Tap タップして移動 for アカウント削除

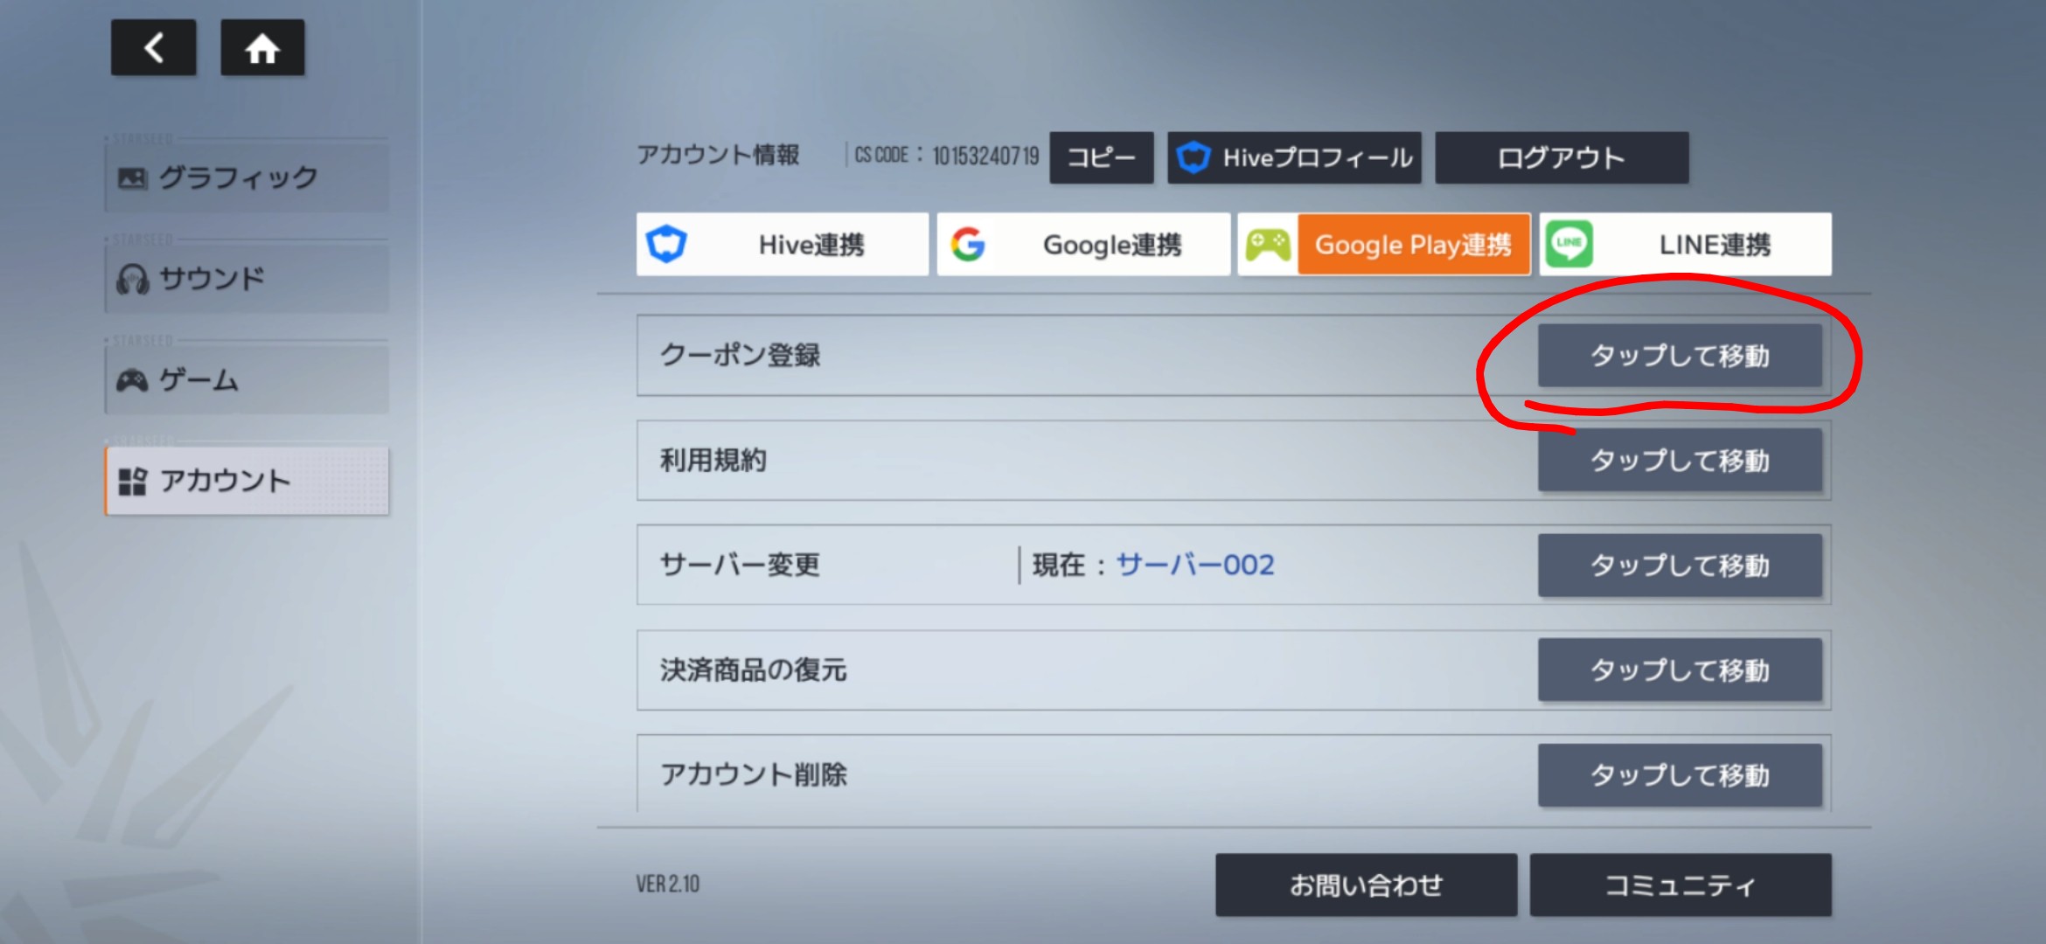click(1680, 775)
